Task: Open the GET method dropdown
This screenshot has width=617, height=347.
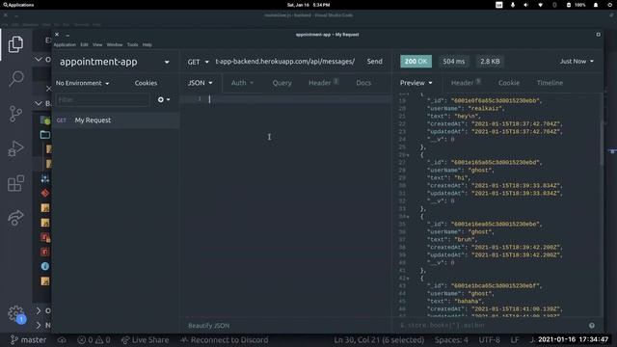Action: coord(198,62)
